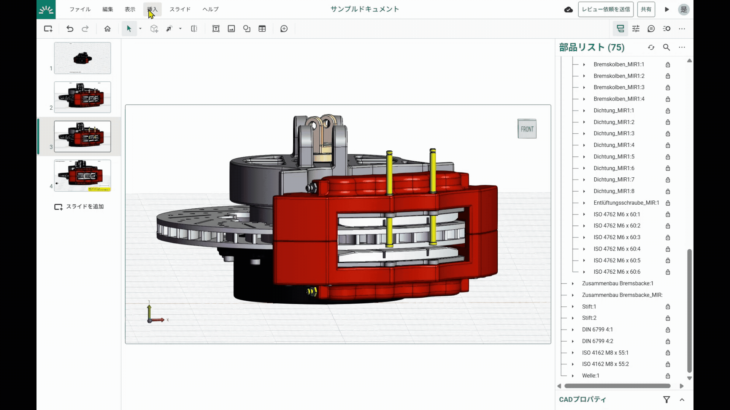
Task: Click the レビュー依頼を送信 button
Action: click(606, 9)
